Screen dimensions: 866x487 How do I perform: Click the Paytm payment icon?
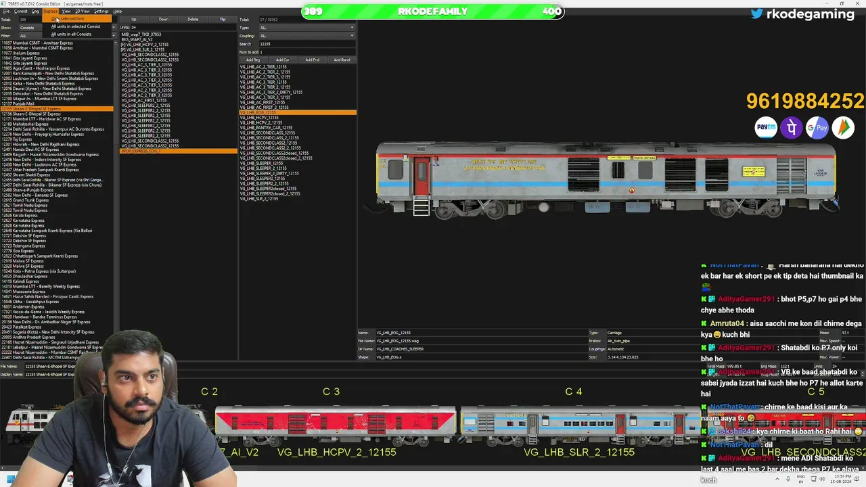pos(766,127)
